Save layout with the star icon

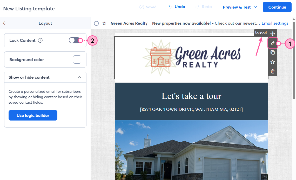pos(273,62)
